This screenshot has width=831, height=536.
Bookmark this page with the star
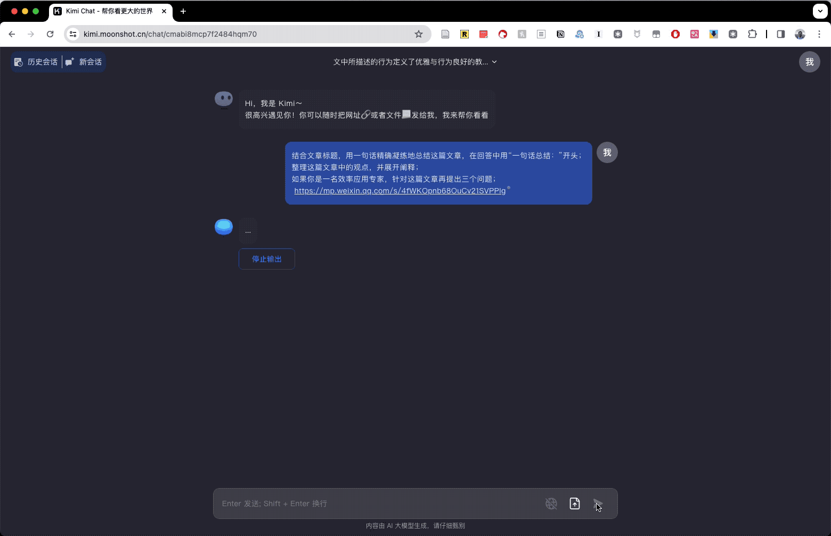coord(419,34)
